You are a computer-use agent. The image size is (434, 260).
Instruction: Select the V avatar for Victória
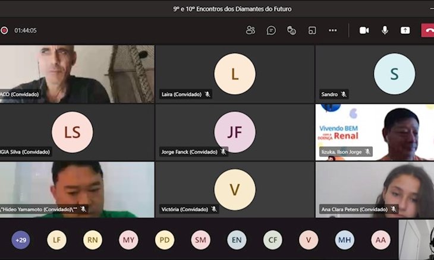coord(235,189)
